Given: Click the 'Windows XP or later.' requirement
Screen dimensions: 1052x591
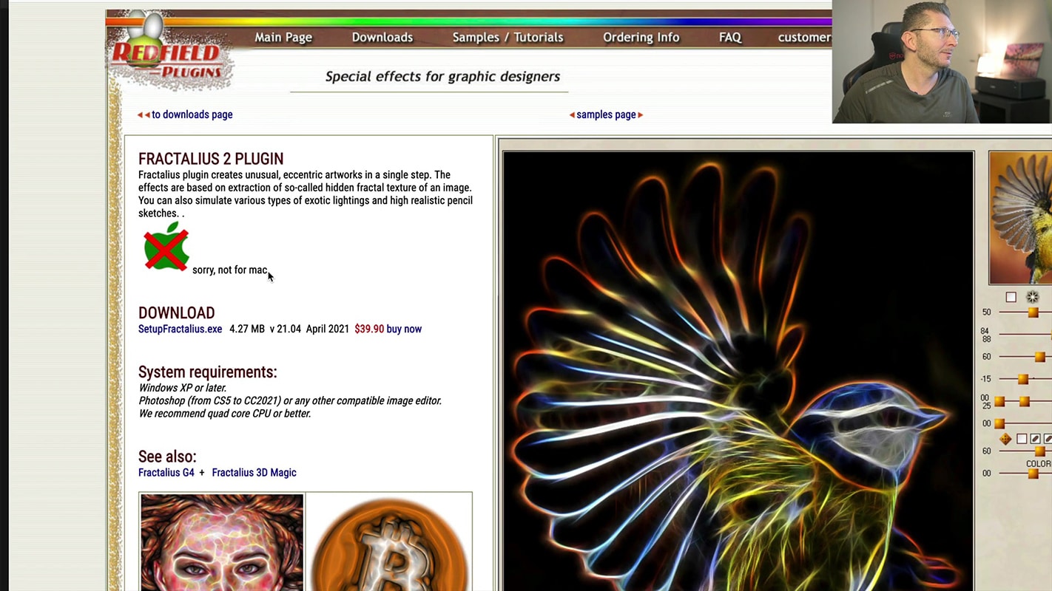Looking at the screenshot, I should [183, 388].
